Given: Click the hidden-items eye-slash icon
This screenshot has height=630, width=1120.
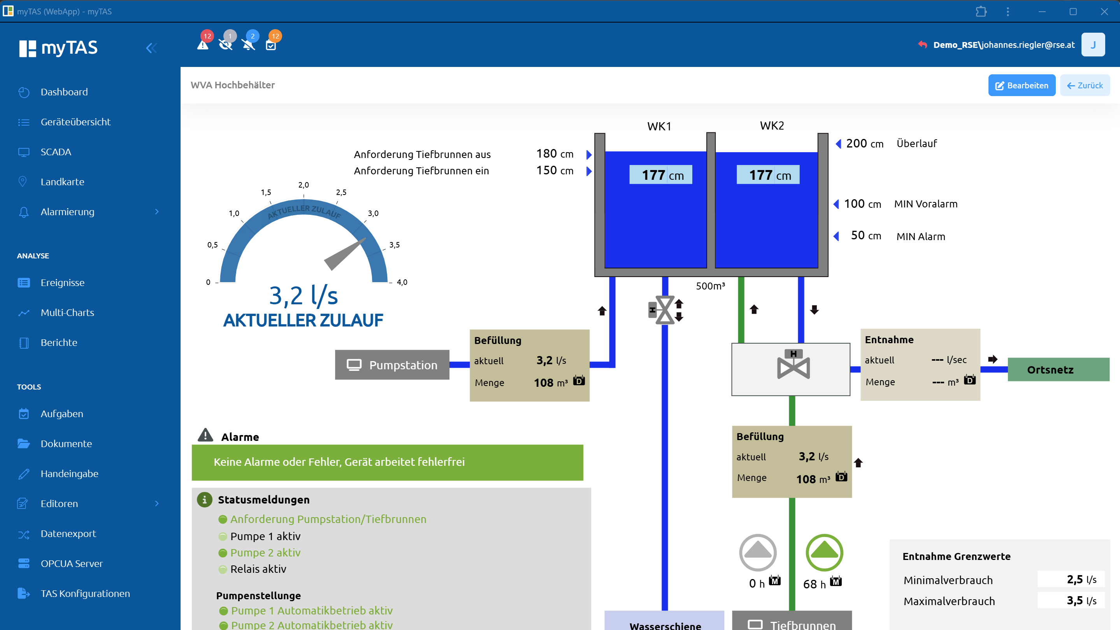Looking at the screenshot, I should [x=225, y=44].
